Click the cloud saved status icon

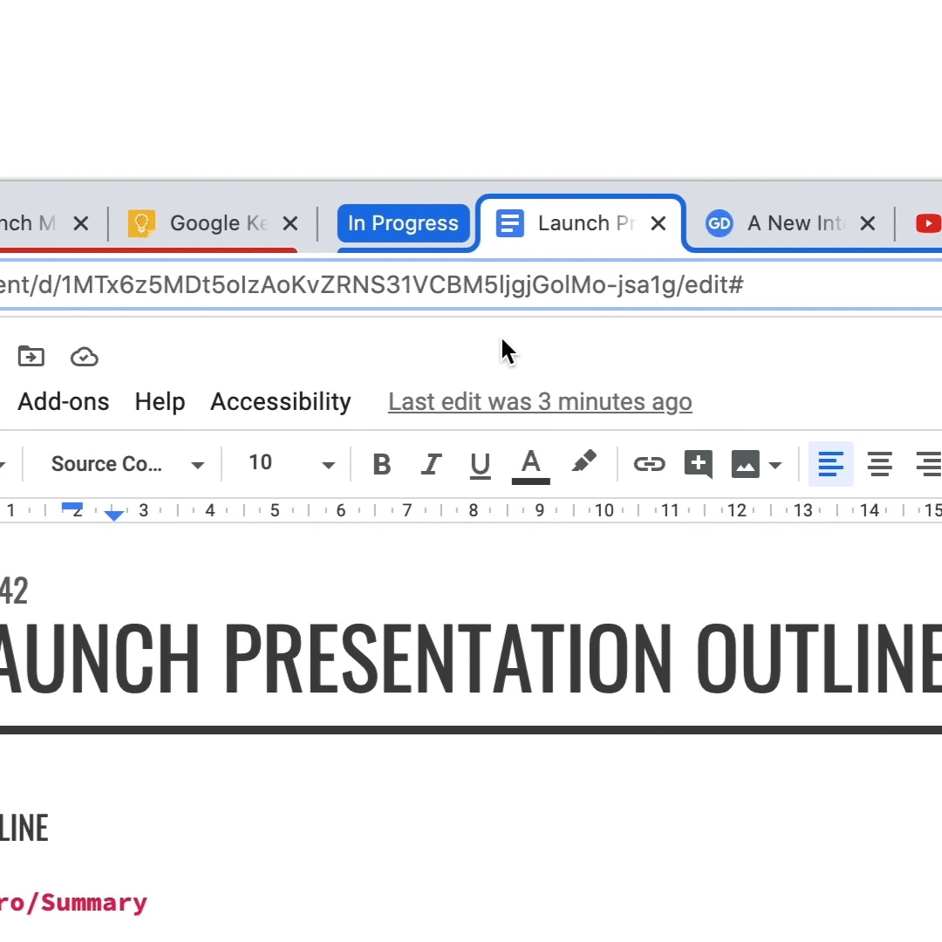pyautogui.click(x=84, y=357)
